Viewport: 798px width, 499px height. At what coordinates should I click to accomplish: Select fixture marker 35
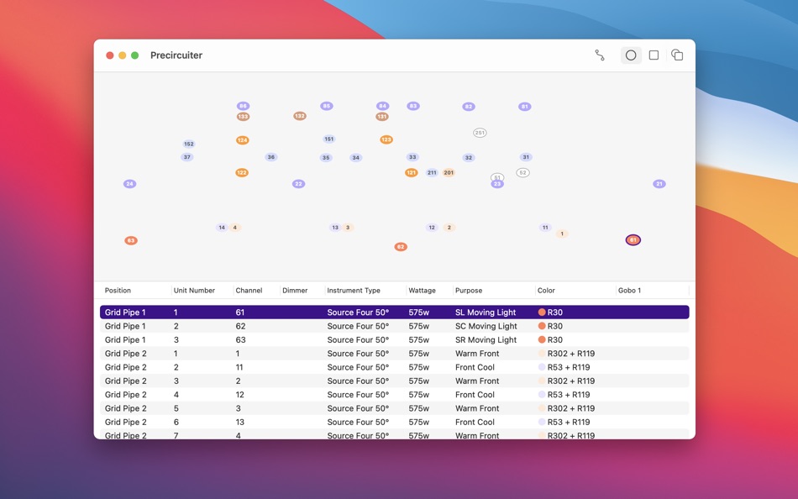[326, 157]
